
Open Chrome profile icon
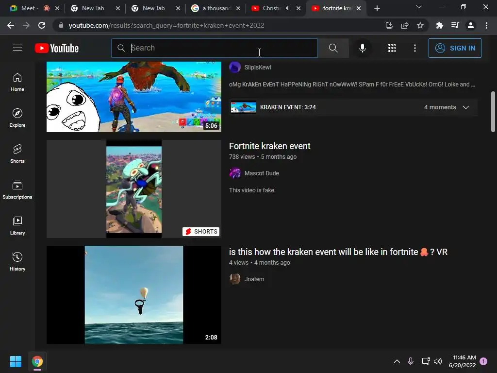471,25
